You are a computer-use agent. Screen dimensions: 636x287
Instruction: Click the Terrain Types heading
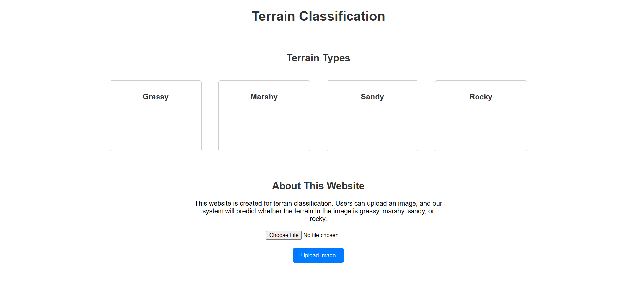pos(318,58)
